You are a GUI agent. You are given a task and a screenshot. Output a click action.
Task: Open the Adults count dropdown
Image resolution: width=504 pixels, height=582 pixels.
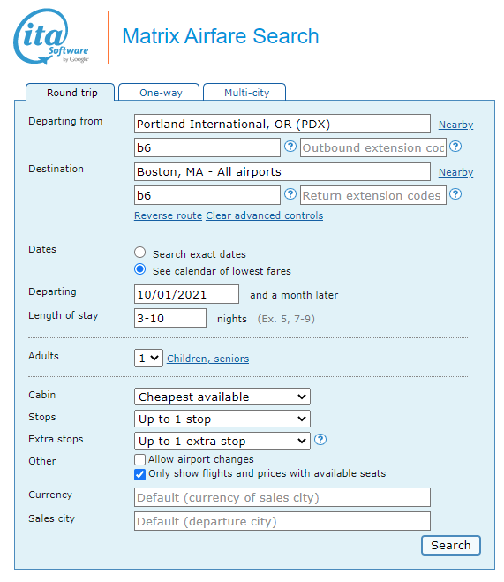[148, 359]
